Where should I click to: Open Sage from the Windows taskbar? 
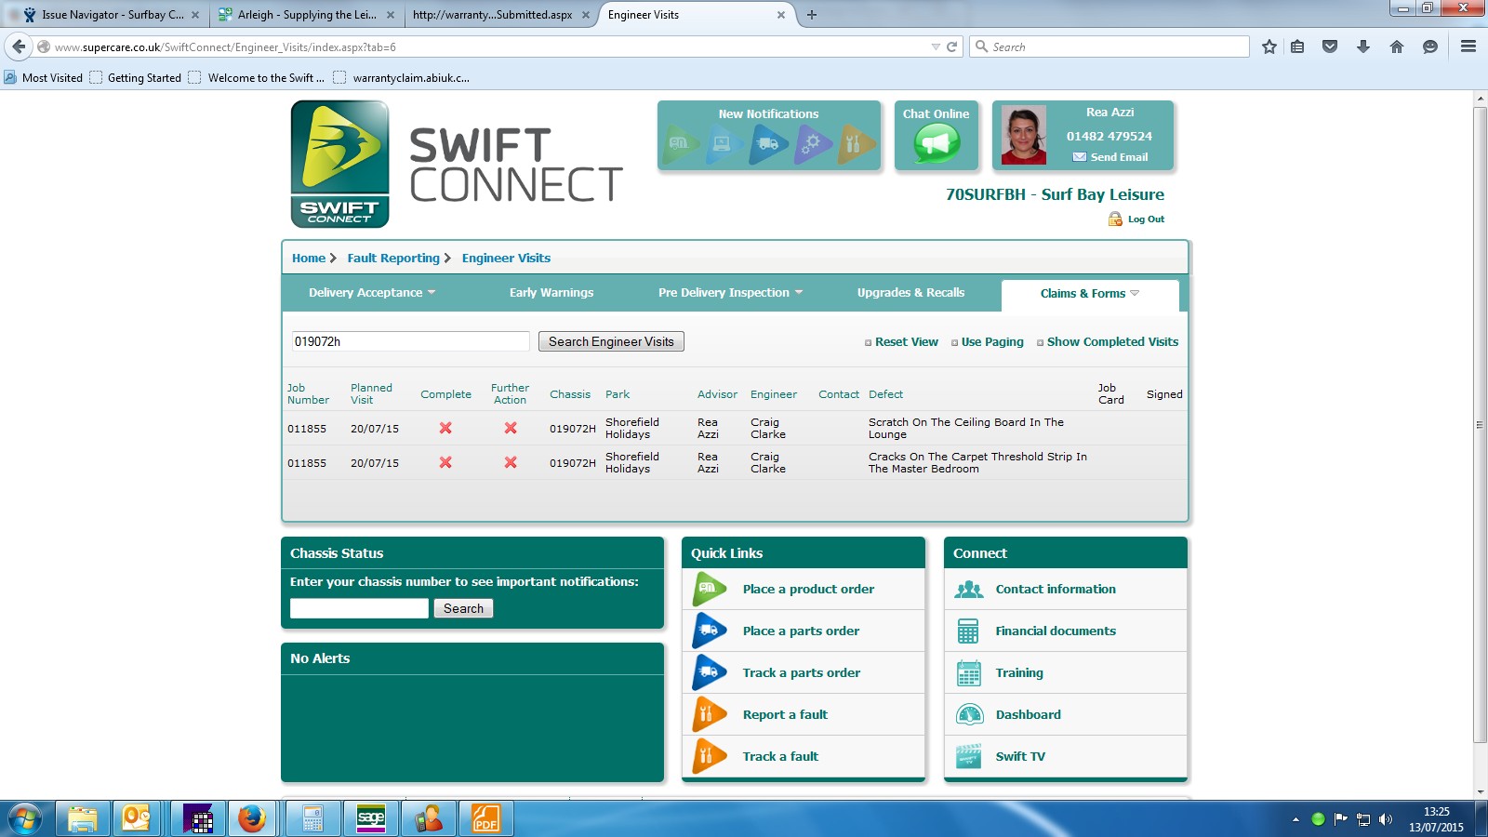tap(370, 818)
